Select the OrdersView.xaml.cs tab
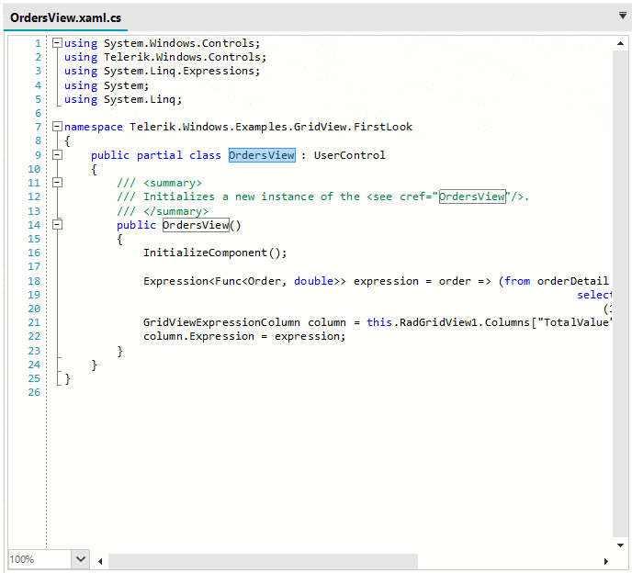 click(x=65, y=17)
